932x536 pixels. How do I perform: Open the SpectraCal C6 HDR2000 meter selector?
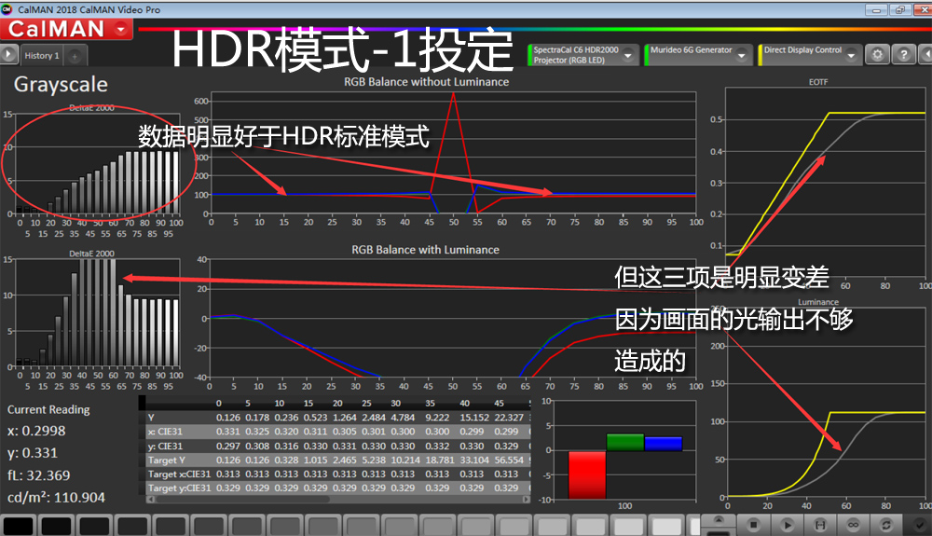pos(583,55)
